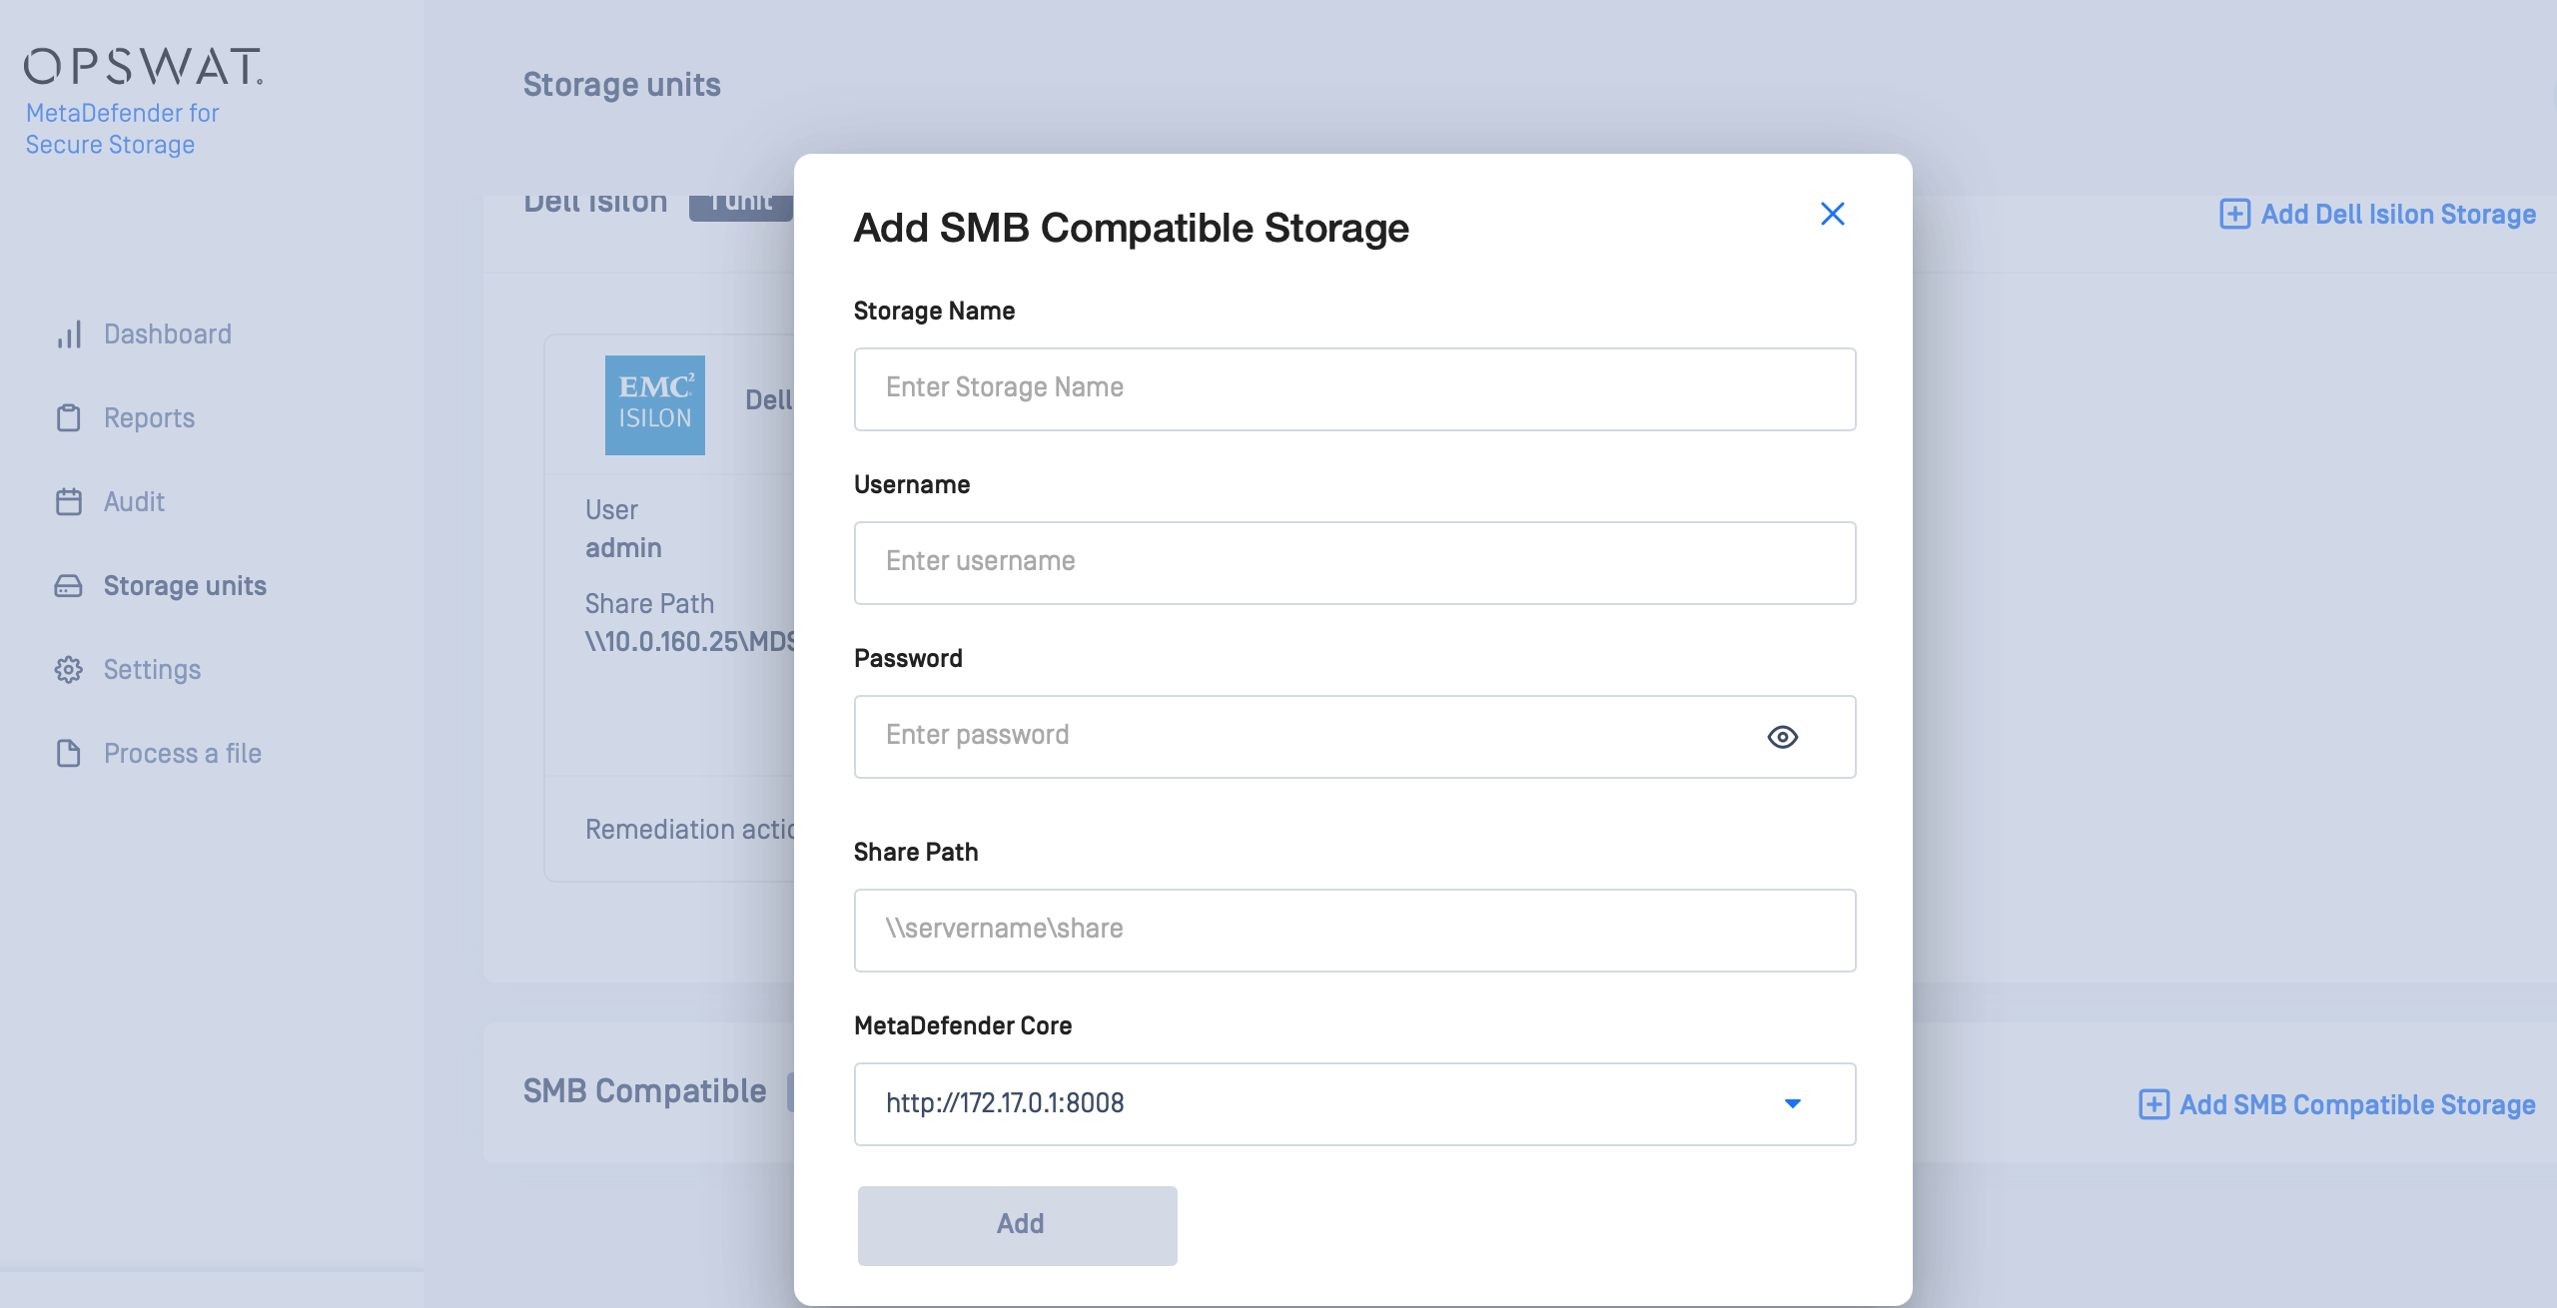Click the Remediation actions label

tap(689, 829)
